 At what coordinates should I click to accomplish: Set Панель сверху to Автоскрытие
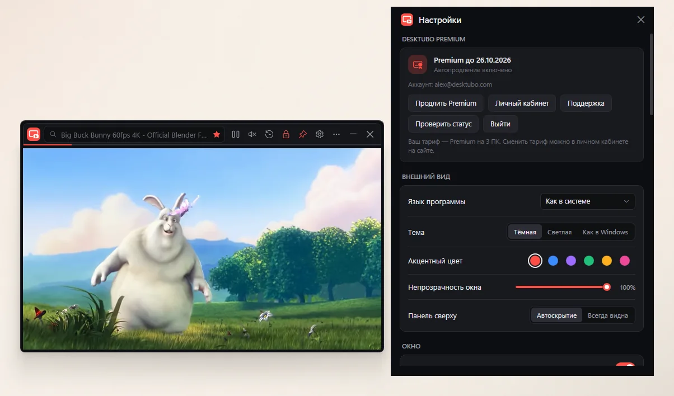click(556, 315)
